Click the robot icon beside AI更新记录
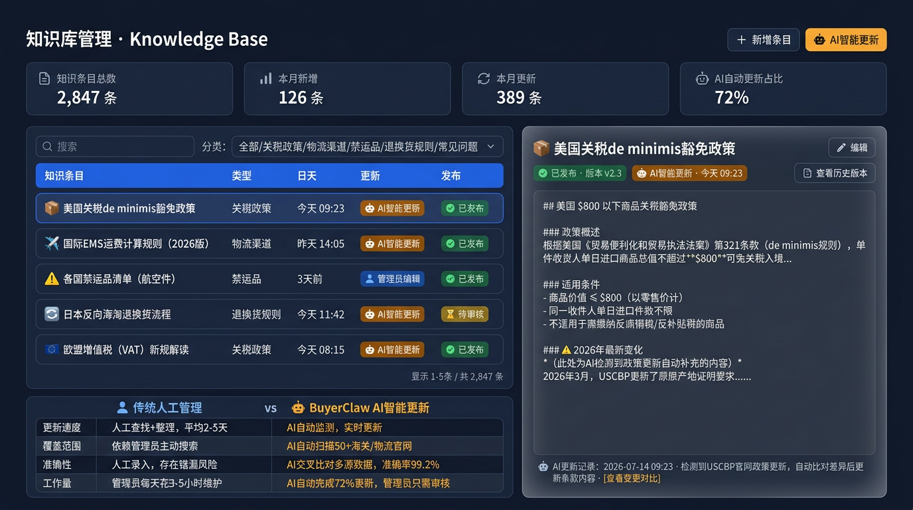This screenshot has width=913, height=510. (543, 467)
